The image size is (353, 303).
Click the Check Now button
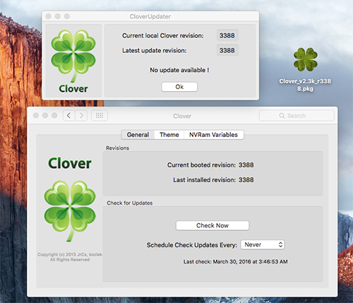coord(213,225)
